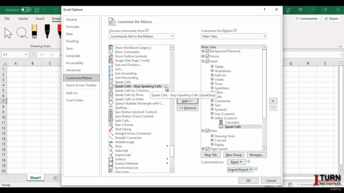The width and height of the screenshot is (344, 193).
Task: Click the Save icon in title bar
Action: coord(37,10)
